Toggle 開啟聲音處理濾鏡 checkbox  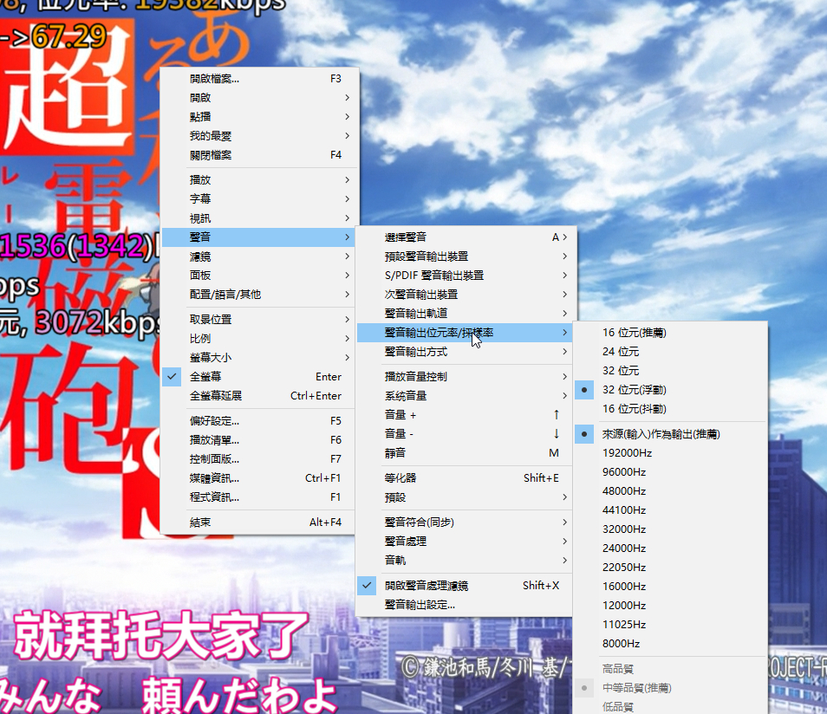[x=466, y=586]
